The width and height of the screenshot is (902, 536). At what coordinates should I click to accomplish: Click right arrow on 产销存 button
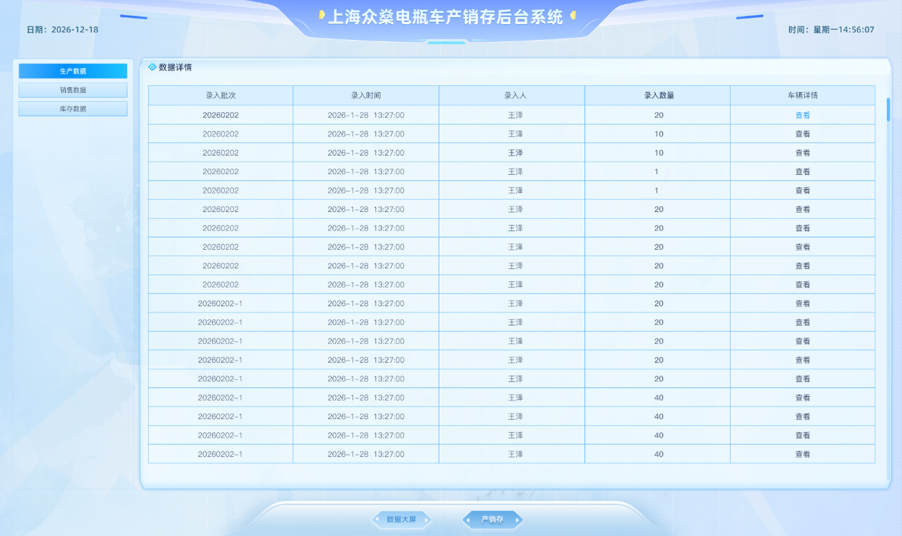tap(518, 519)
